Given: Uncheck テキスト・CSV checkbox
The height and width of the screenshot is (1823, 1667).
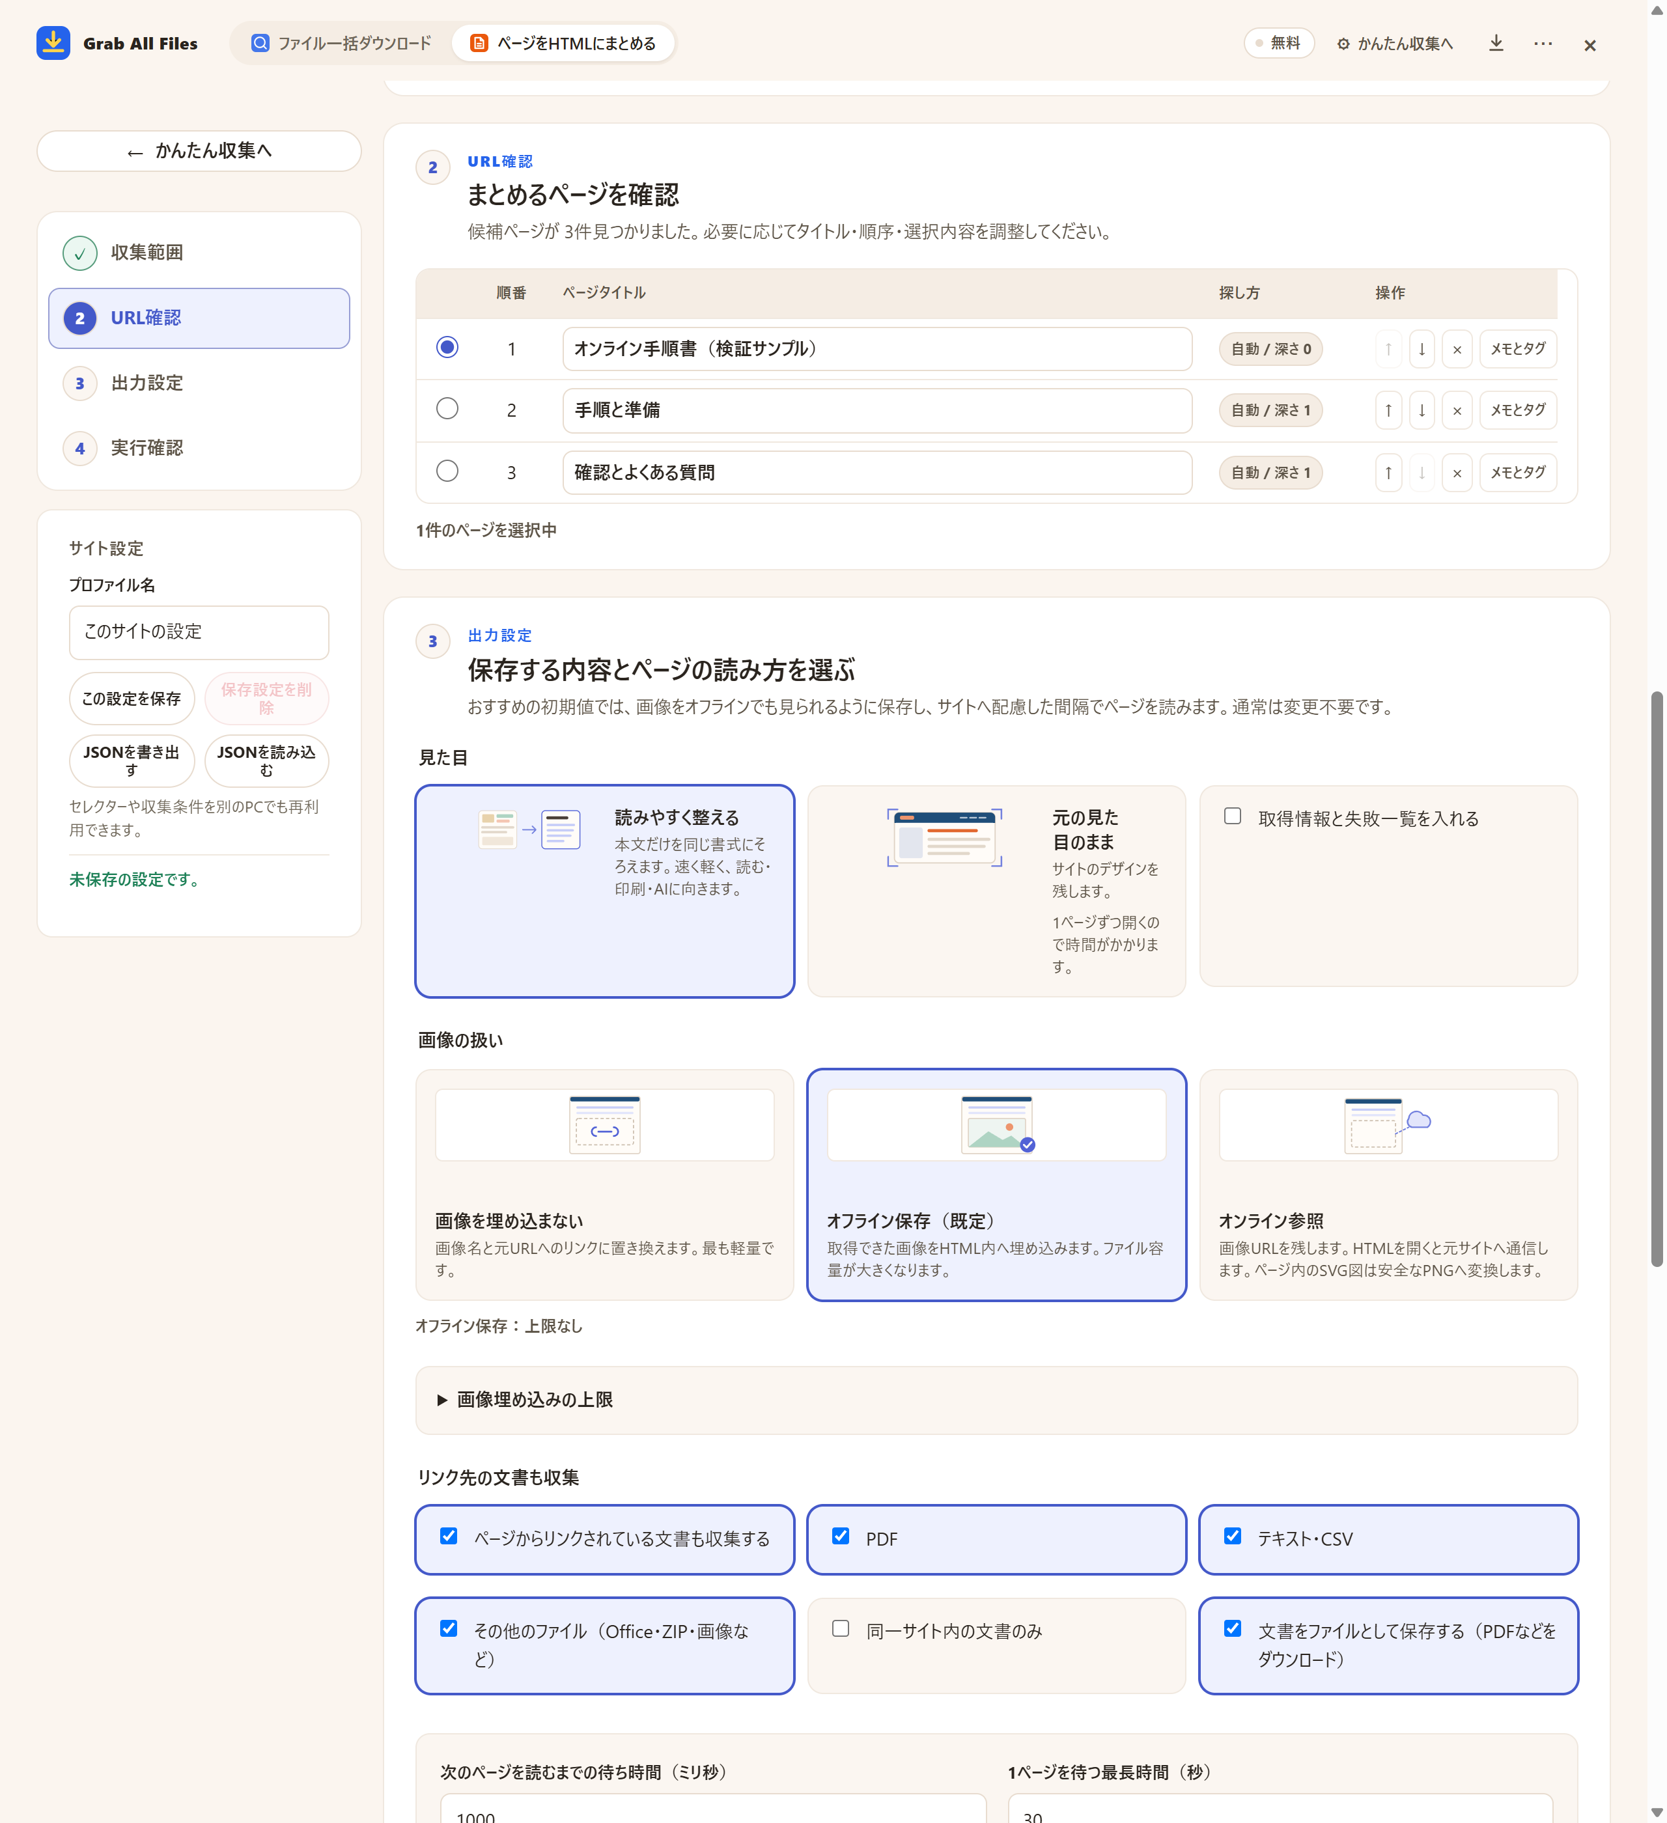Looking at the screenshot, I should (x=1232, y=1537).
